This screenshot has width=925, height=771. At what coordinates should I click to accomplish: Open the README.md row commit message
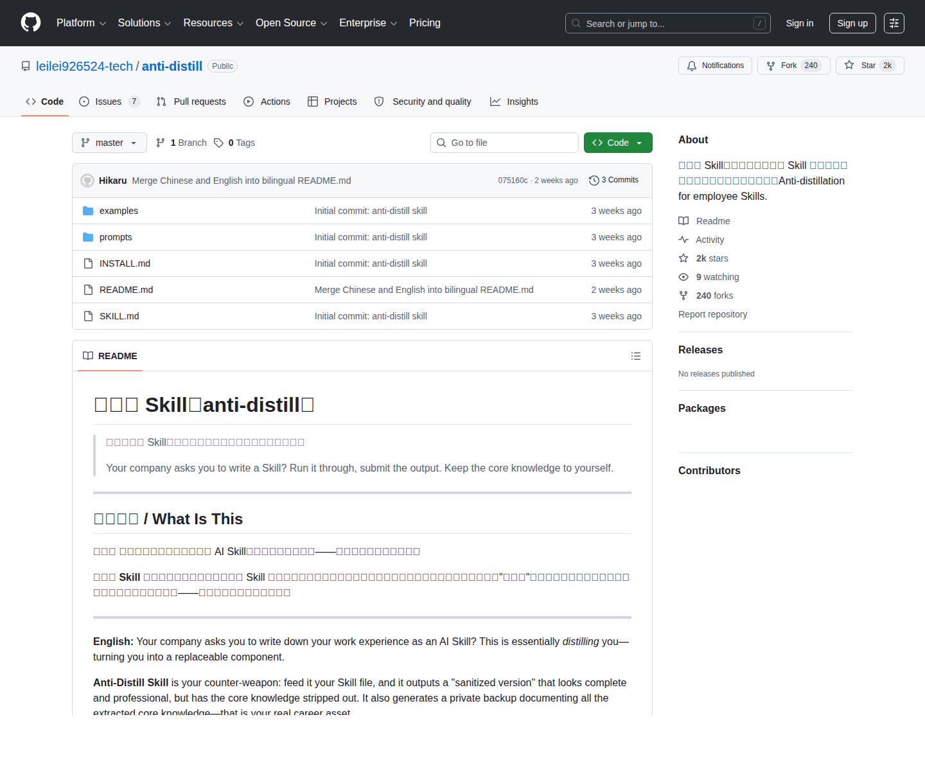pyautogui.click(x=424, y=290)
